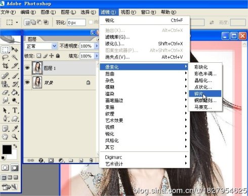
Task: Click the create new layer icon
Action: point(81,160)
